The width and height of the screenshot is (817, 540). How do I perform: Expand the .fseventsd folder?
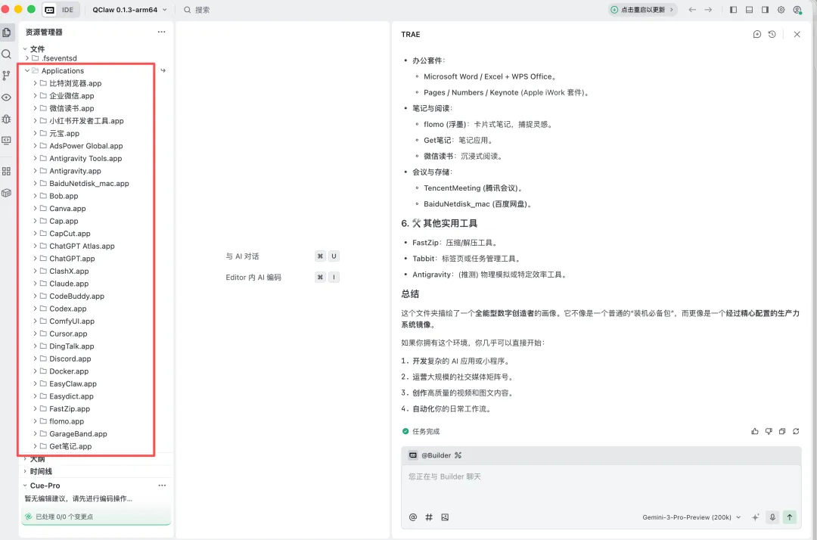point(27,58)
